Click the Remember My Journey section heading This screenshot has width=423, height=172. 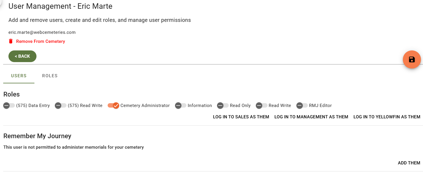pos(37,136)
